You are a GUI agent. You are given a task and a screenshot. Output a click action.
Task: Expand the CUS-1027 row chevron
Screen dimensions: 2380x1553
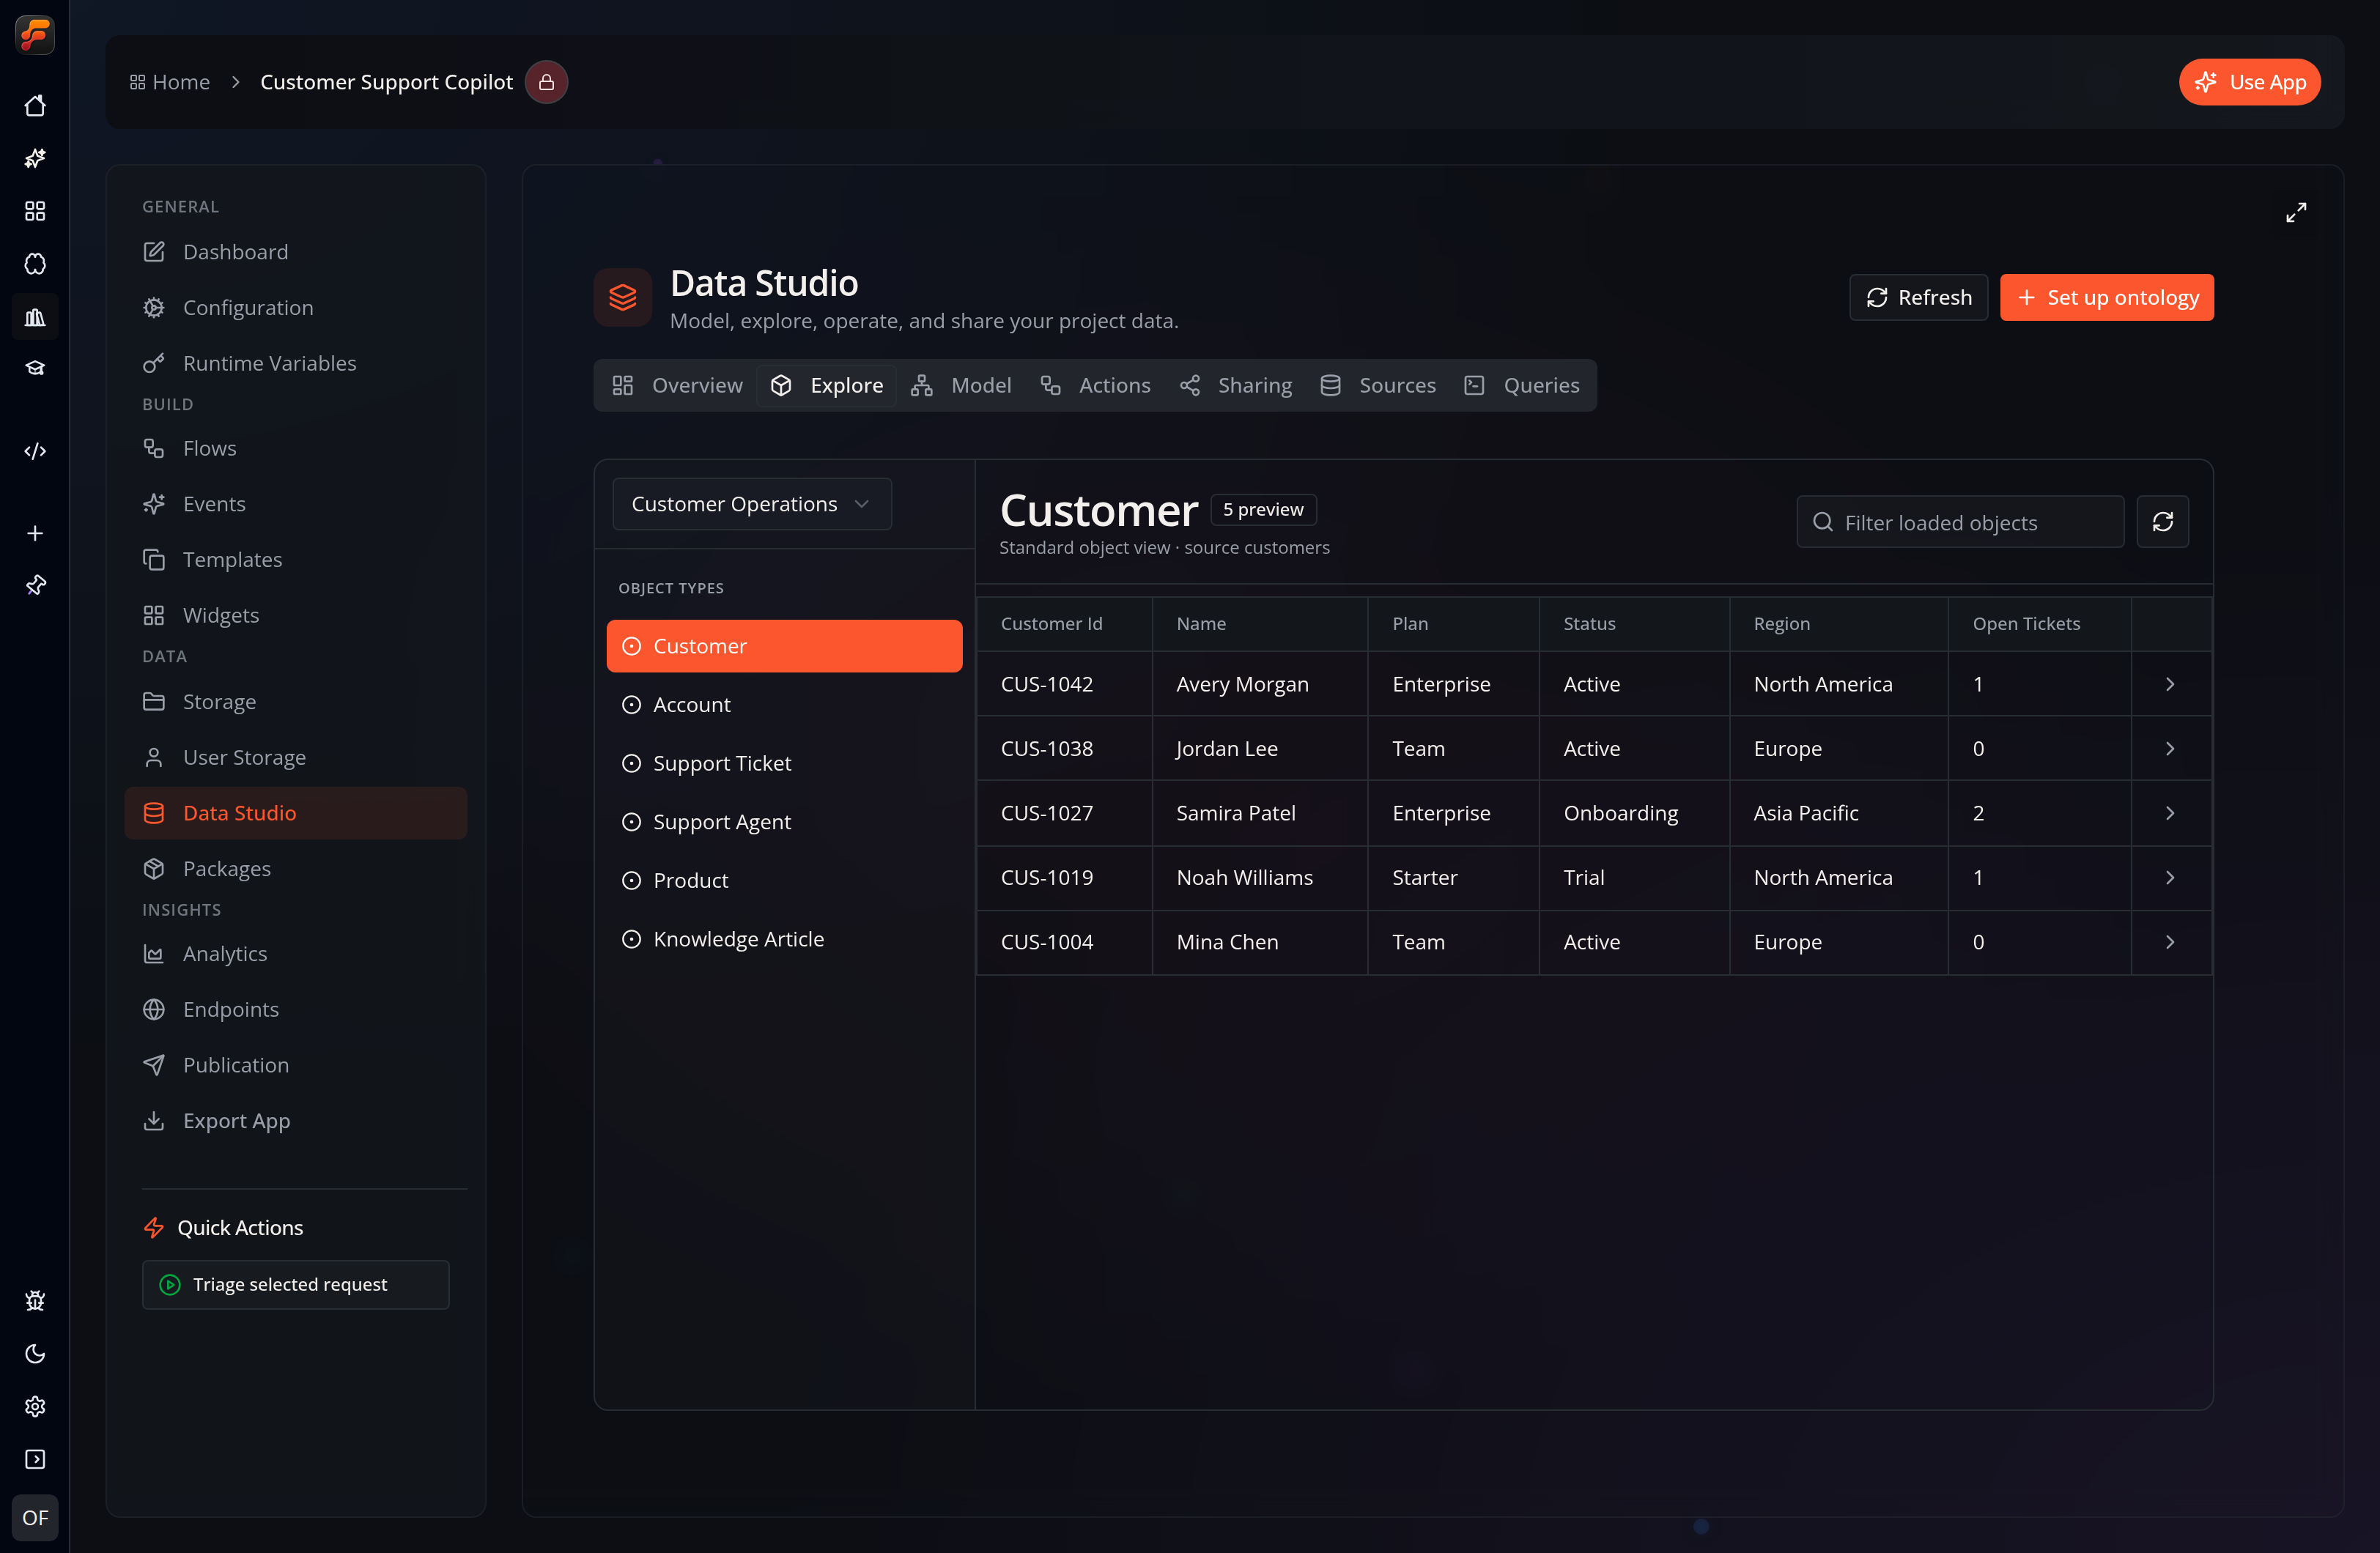[2170, 813]
